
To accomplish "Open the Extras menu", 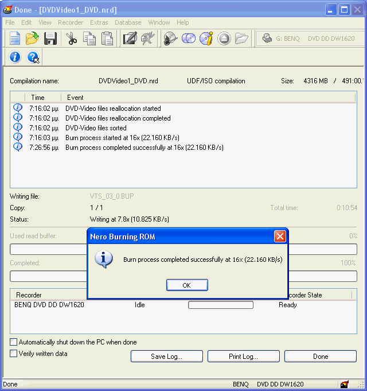I will click(x=99, y=22).
